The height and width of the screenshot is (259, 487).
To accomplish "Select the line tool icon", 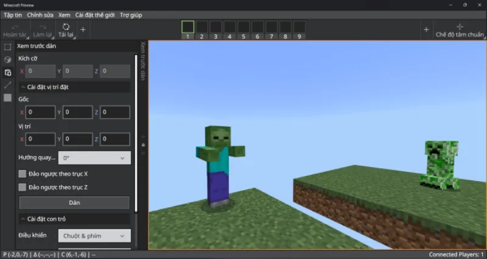I will click(8, 85).
